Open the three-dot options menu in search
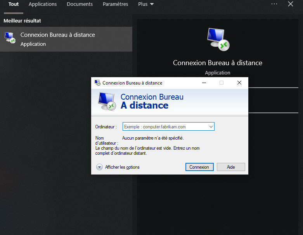This screenshot has width=303, height=235. pyautogui.click(x=274, y=4)
